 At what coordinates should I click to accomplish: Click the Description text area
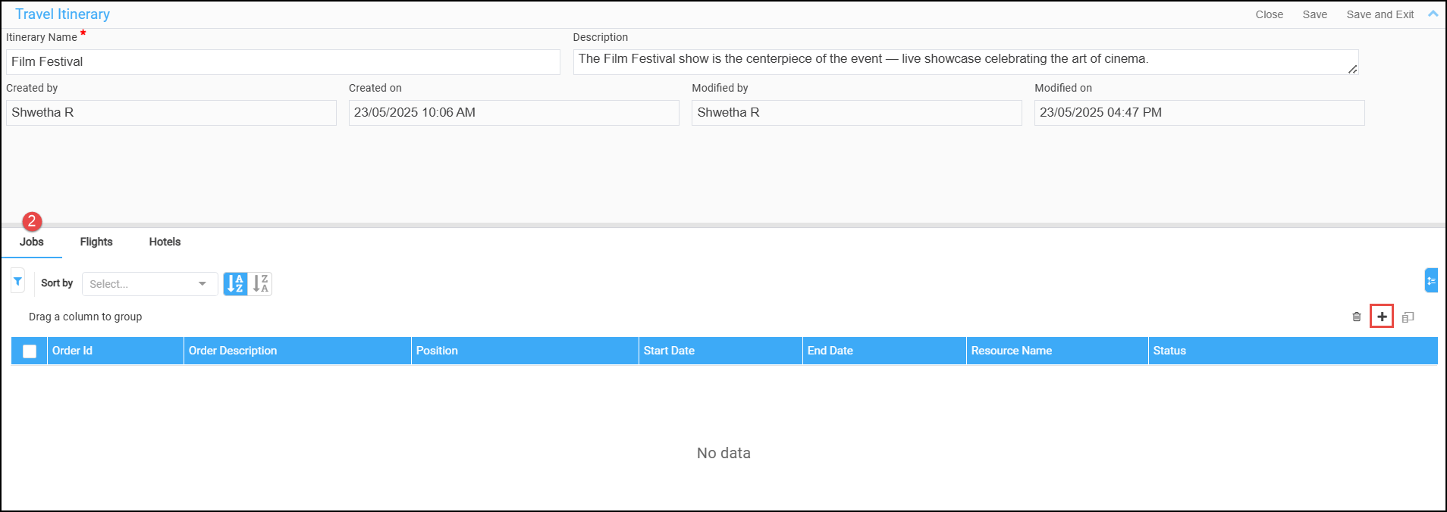coord(965,62)
